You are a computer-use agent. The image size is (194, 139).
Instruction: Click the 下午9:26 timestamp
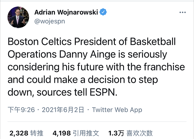[x=21, y=110]
